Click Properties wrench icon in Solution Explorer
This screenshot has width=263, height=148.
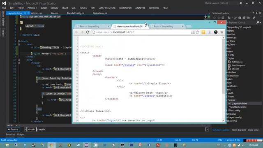tap(254, 18)
